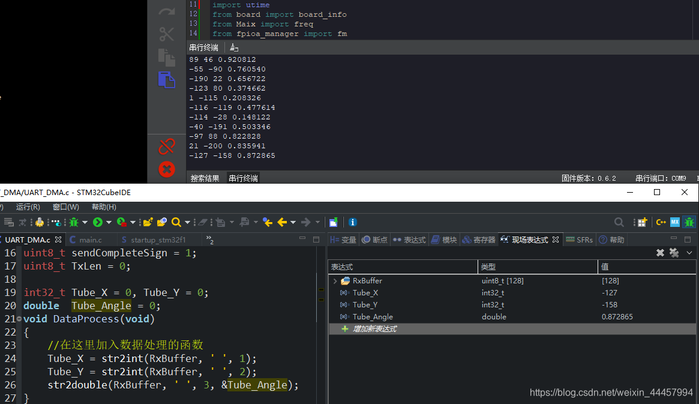The image size is (699, 404).
Task: Click the 表达式 column header
Action: tap(403, 267)
